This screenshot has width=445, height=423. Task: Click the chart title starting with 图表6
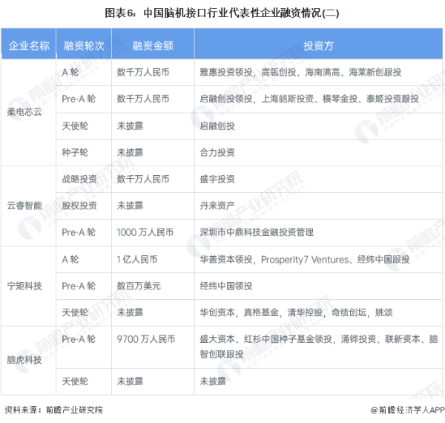(x=222, y=13)
